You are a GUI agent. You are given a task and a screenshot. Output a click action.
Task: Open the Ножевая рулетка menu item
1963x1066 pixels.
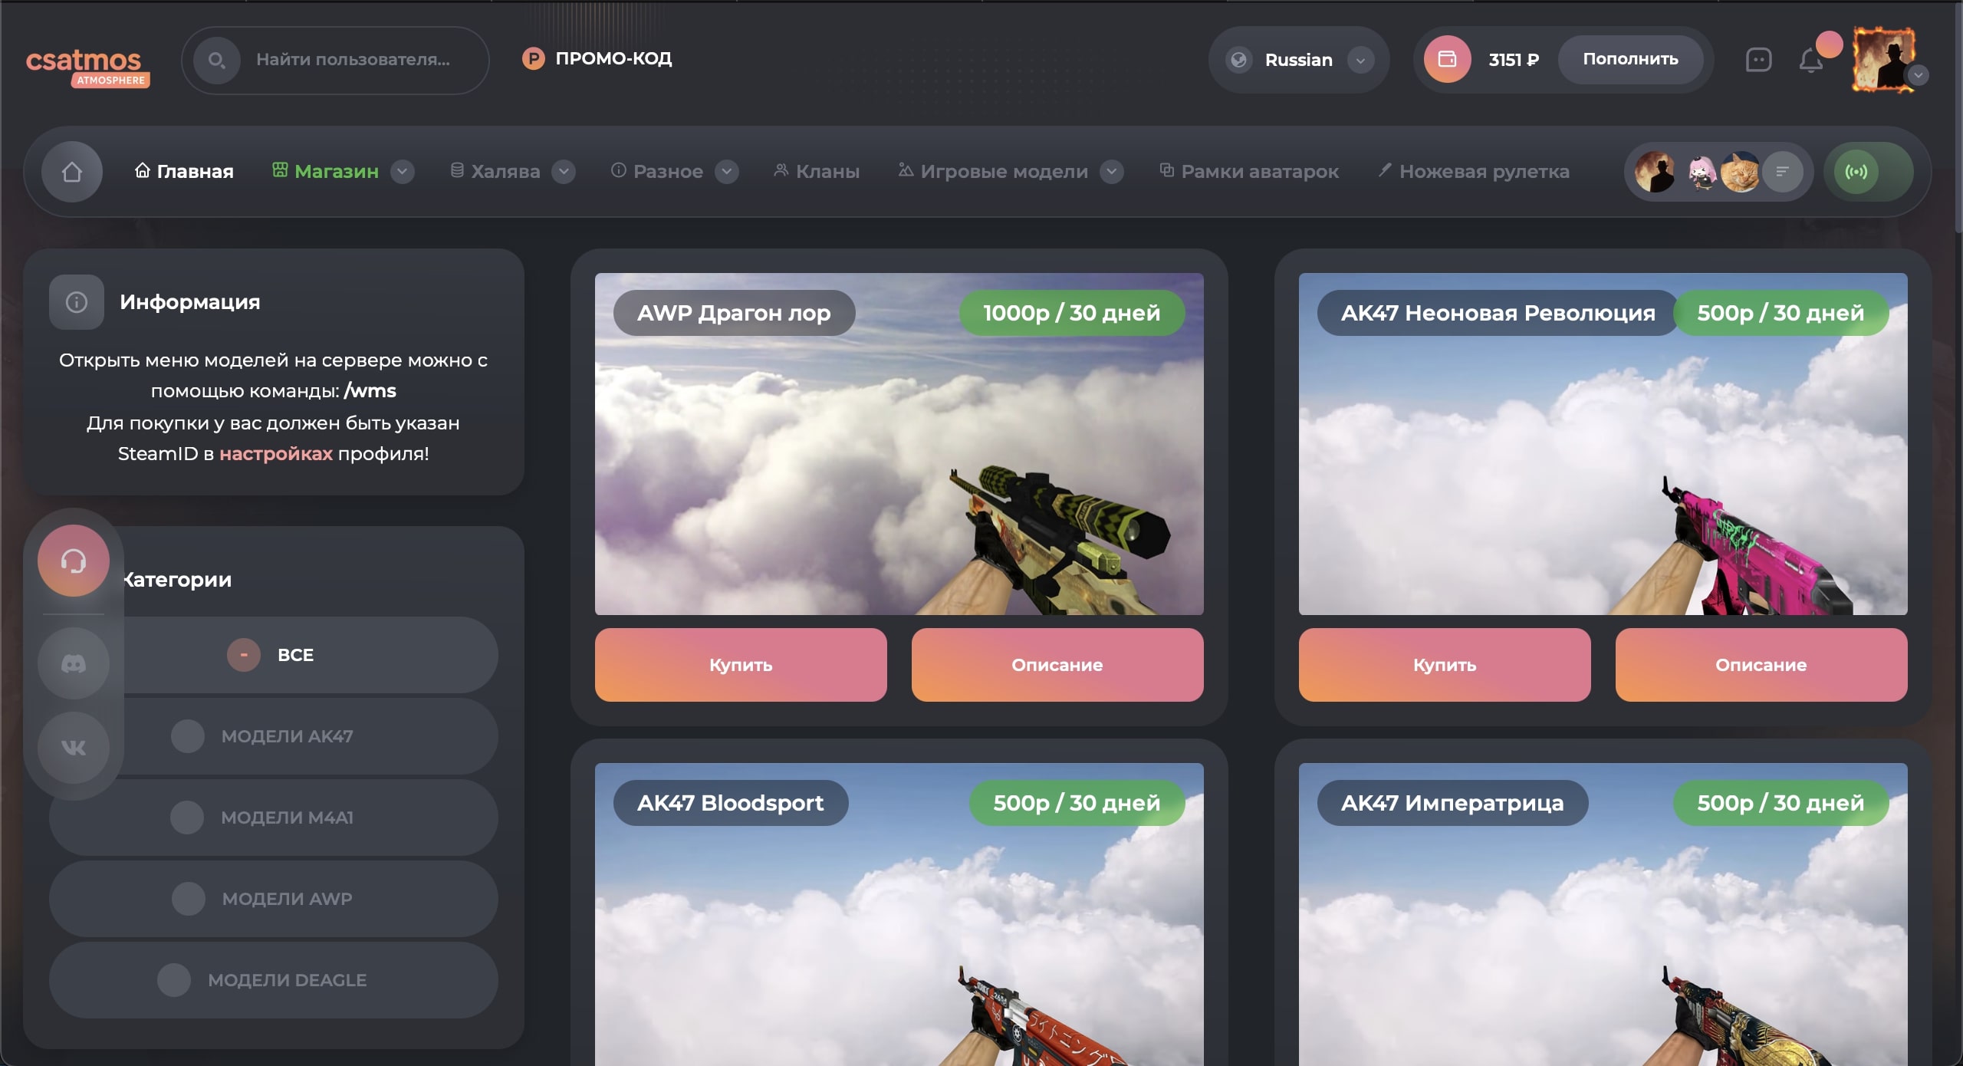coord(1474,171)
